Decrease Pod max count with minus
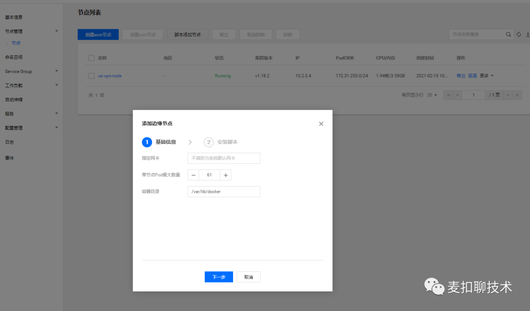This screenshot has width=530, height=311. (x=193, y=175)
